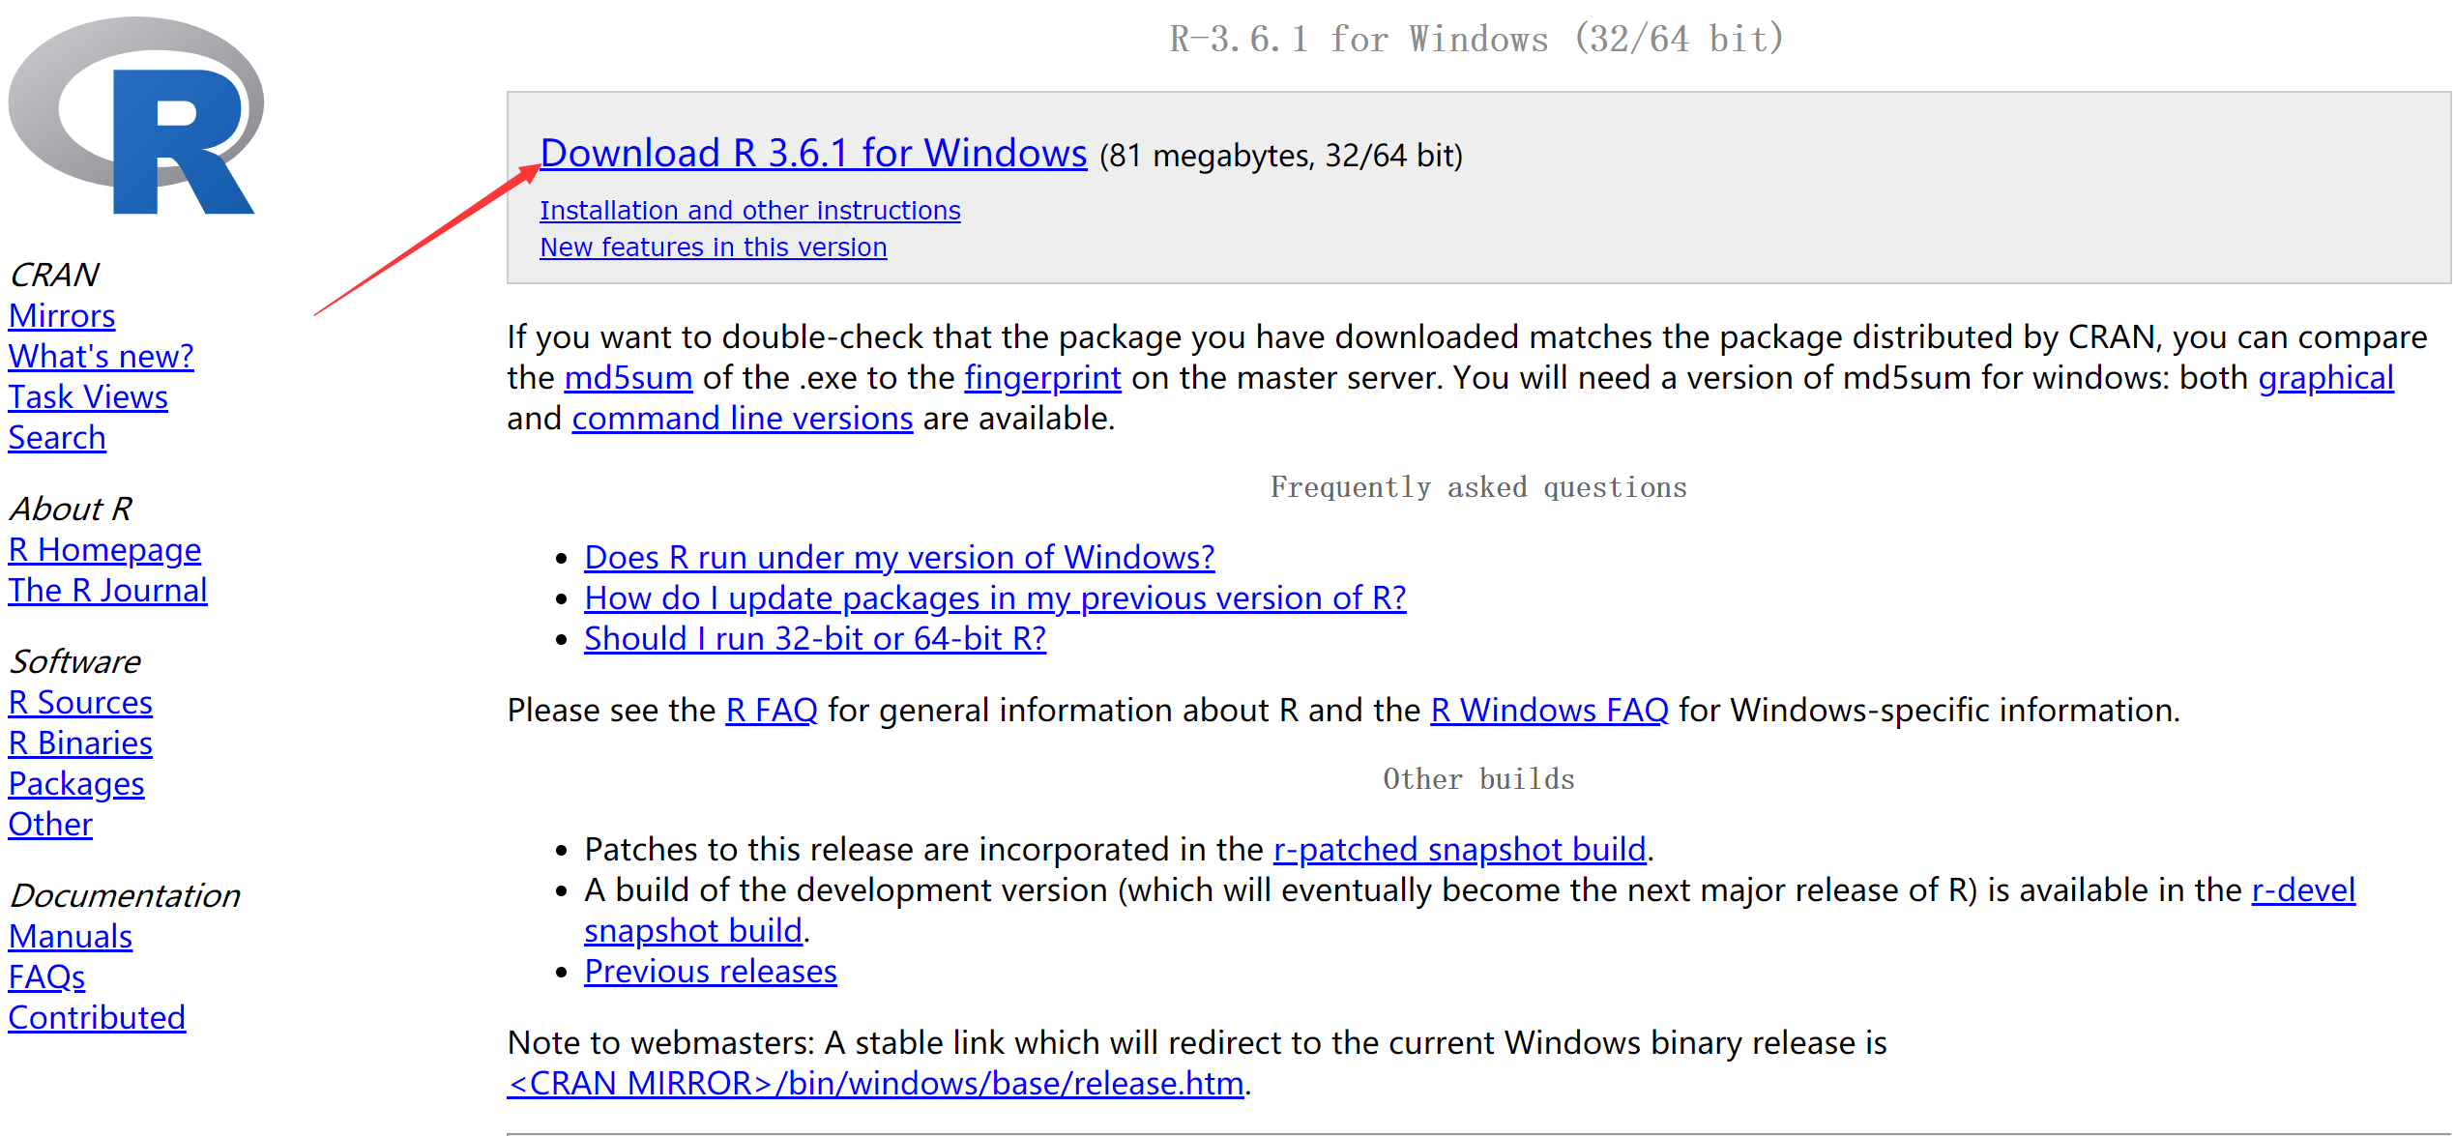2455x1136 pixels.
Task: Click the Search sidebar link
Action: pos(57,438)
